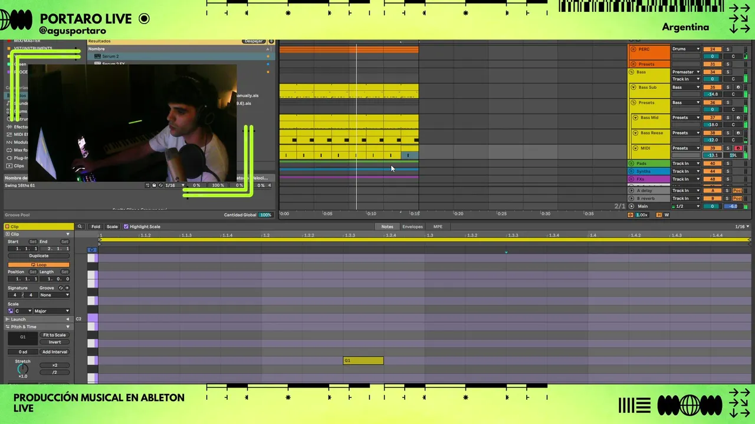Click the commit groove arrow icon
This screenshot has height=424, width=755.
(x=67, y=288)
